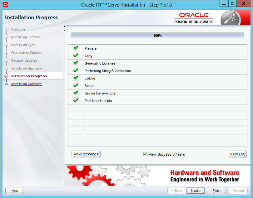253x198 pixels.
Task: Click the green checkmark beside Copy
Action: tap(76, 56)
